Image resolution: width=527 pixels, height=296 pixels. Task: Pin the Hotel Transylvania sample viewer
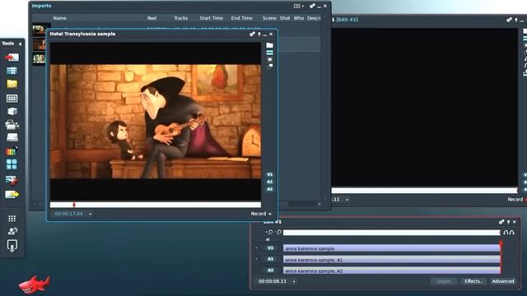(x=259, y=35)
